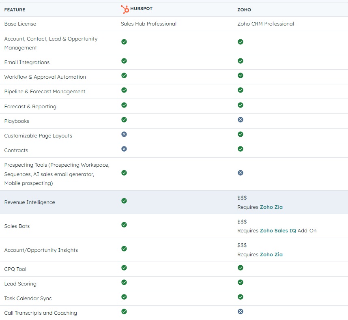Click HubSpot checkmark for Call Transcripts and Coaching
Viewport: 348px width, 320px height.
pos(124,311)
